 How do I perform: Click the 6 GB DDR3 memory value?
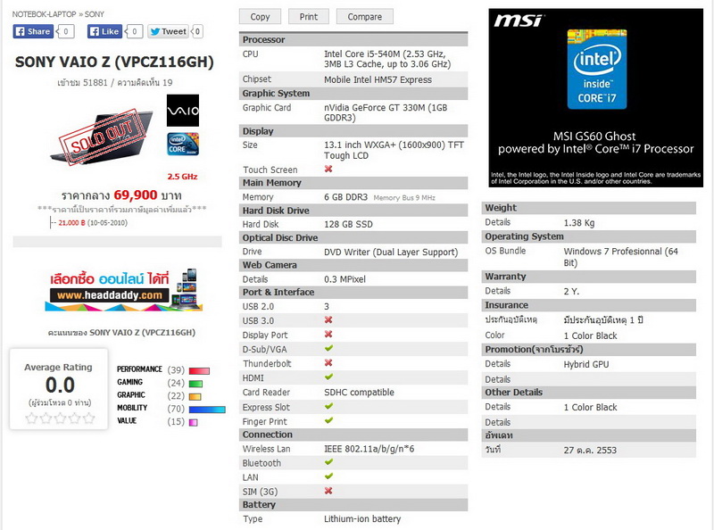coord(345,197)
